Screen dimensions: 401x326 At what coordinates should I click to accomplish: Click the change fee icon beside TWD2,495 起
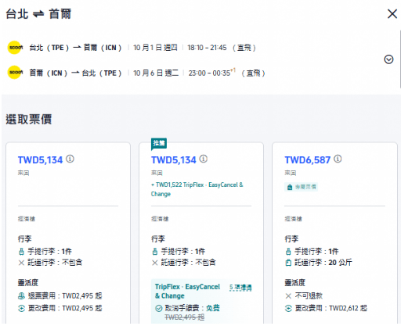21,308
